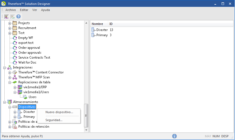The height and width of the screenshot is (140, 235).
Task: Click the Test folder icon
Action: [x=15, y=33]
